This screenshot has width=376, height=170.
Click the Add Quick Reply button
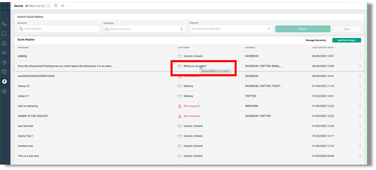point(346,40)
